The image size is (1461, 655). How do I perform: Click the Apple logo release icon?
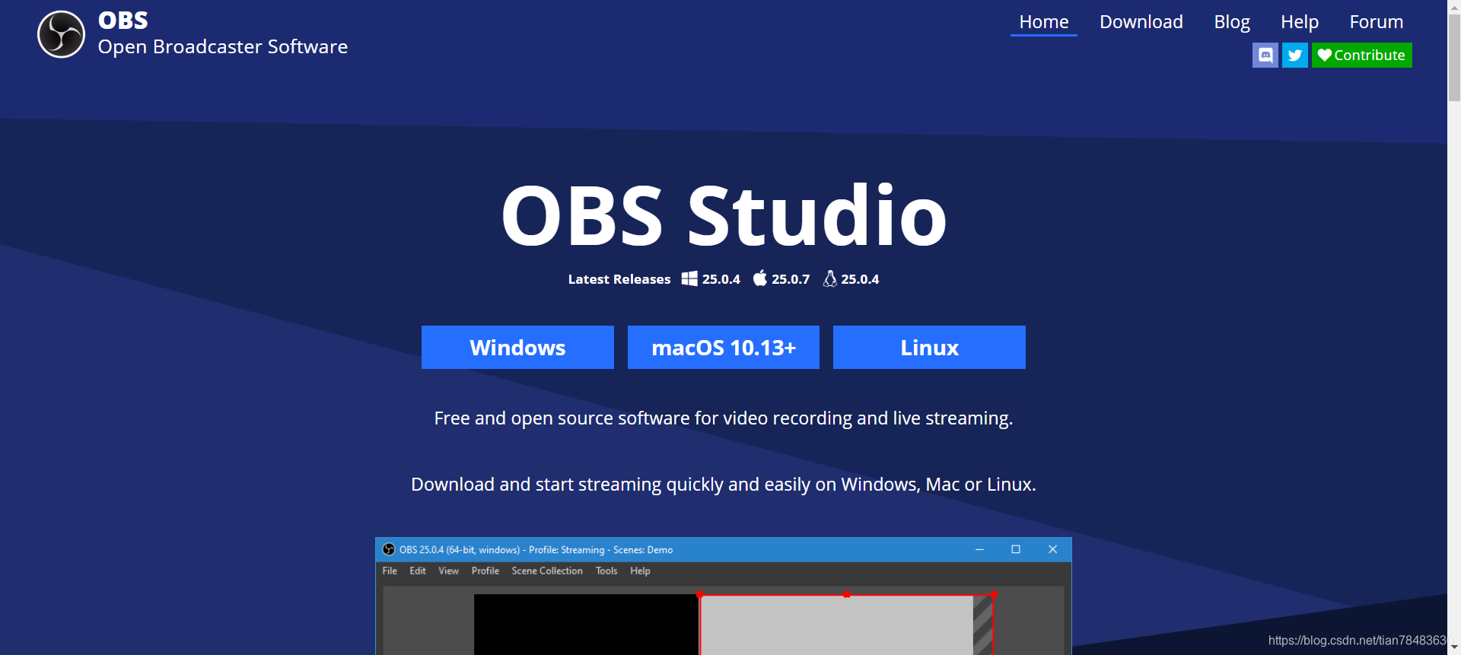pyautogui.click(x=760, y=278)
